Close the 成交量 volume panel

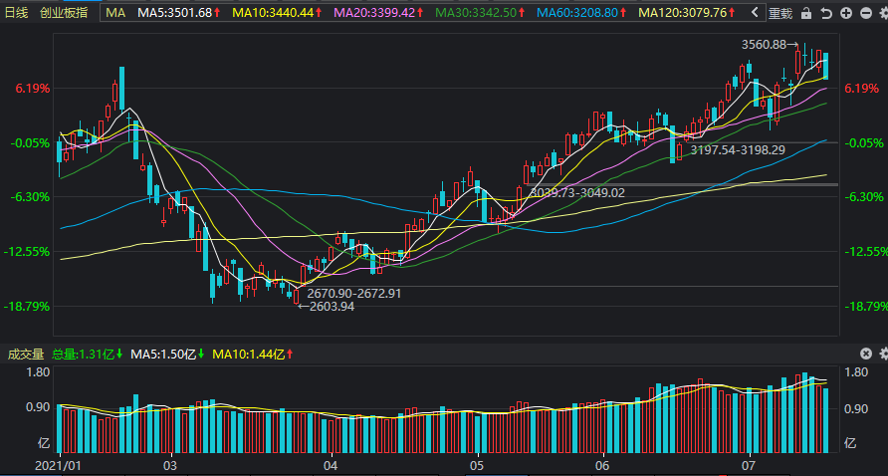click(866, 354)
